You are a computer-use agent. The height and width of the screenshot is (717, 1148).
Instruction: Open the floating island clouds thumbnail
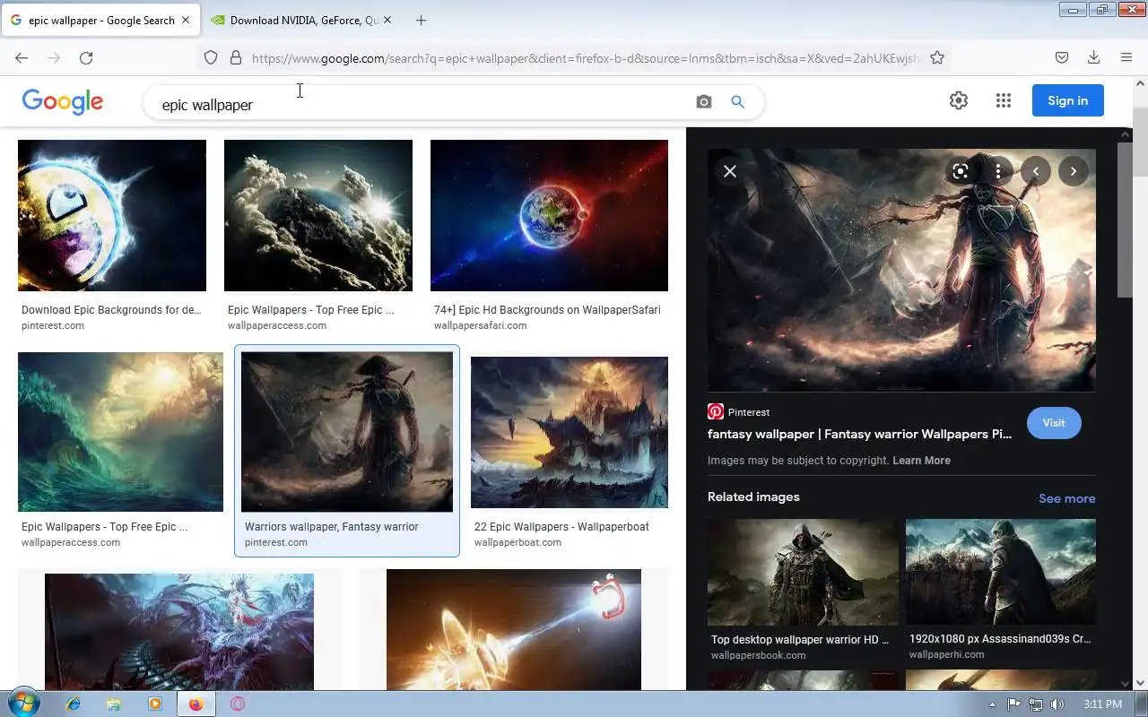[318, 215]
